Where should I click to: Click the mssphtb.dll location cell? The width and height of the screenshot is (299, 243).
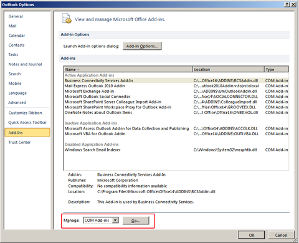[225, 150]
